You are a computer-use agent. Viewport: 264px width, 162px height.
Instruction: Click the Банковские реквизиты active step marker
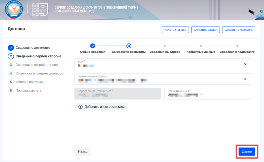[x=129, y=46]
